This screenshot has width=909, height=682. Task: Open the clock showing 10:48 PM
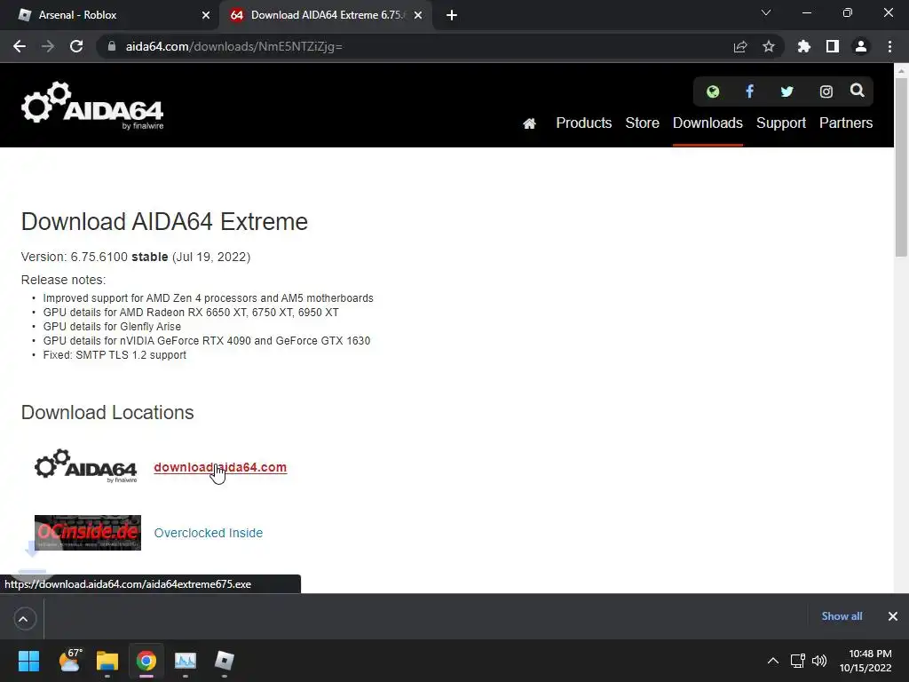(866, 661)
